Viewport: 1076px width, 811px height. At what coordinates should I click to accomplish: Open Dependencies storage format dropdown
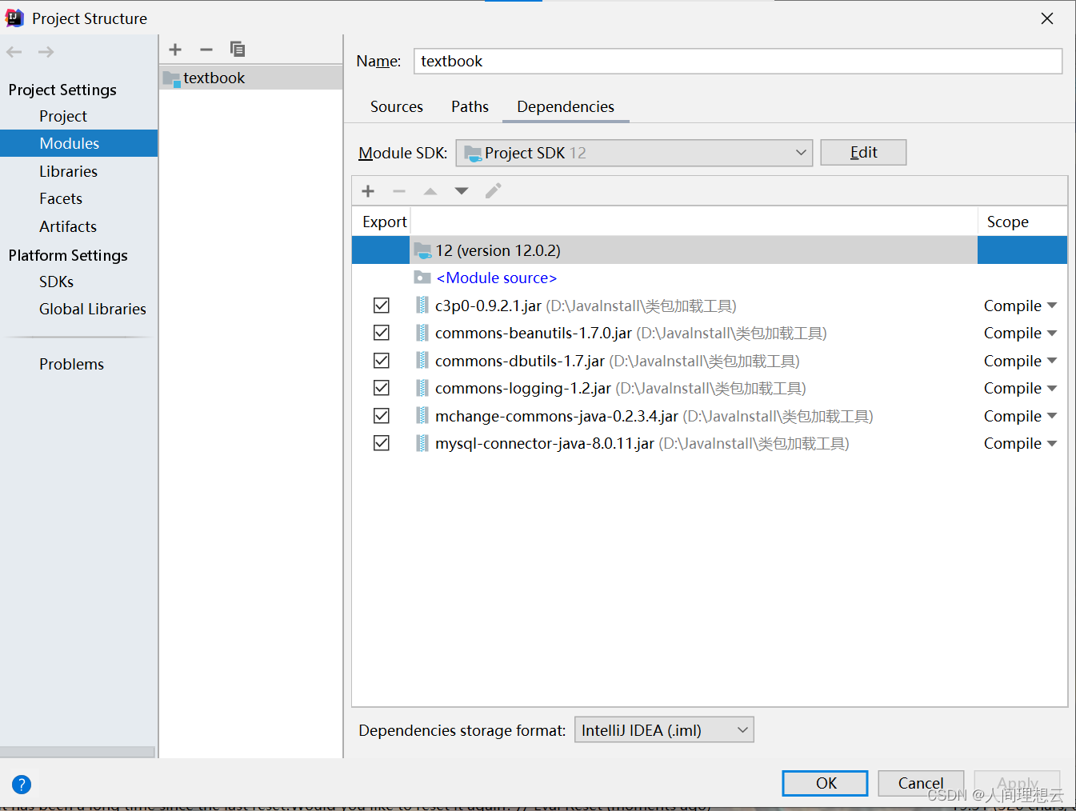click(664, 730)
